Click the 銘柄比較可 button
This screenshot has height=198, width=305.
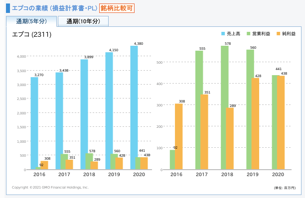coord(117,8)
